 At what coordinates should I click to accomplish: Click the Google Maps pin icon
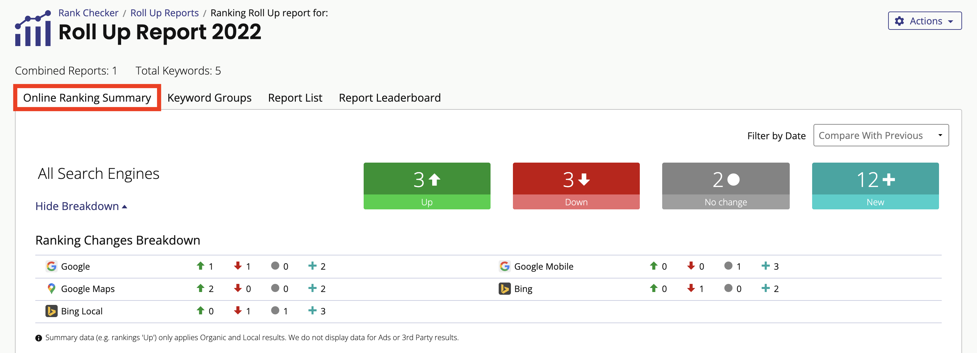point(52,288)
